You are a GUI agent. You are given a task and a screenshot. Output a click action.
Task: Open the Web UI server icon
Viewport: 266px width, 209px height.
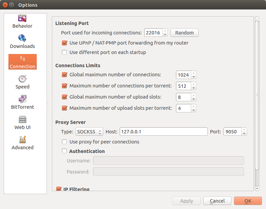pyautogui.click(x=22, y=119)
